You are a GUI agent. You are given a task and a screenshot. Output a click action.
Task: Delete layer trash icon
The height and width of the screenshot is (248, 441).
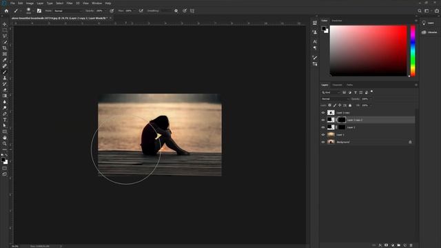pyautogui.click(x=411, y=245)
